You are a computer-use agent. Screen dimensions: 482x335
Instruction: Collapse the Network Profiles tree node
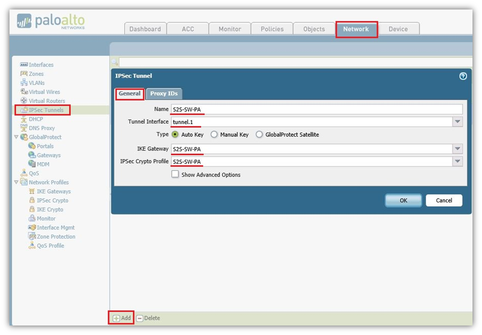(17, 182)
